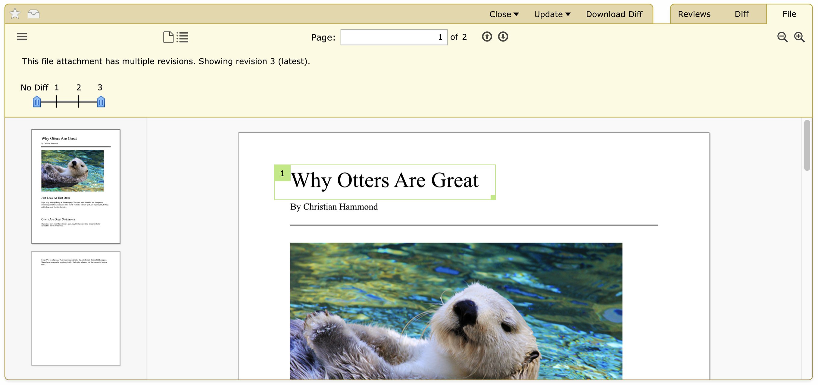
Task: Click the No Diff slider handle
Action: (37, 102)
